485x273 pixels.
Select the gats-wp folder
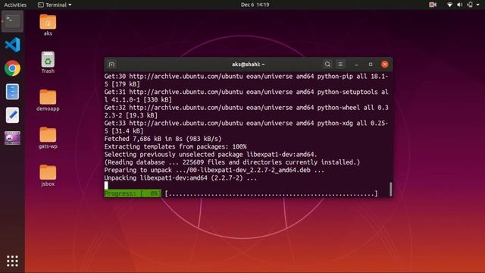[x=48, y=138]
